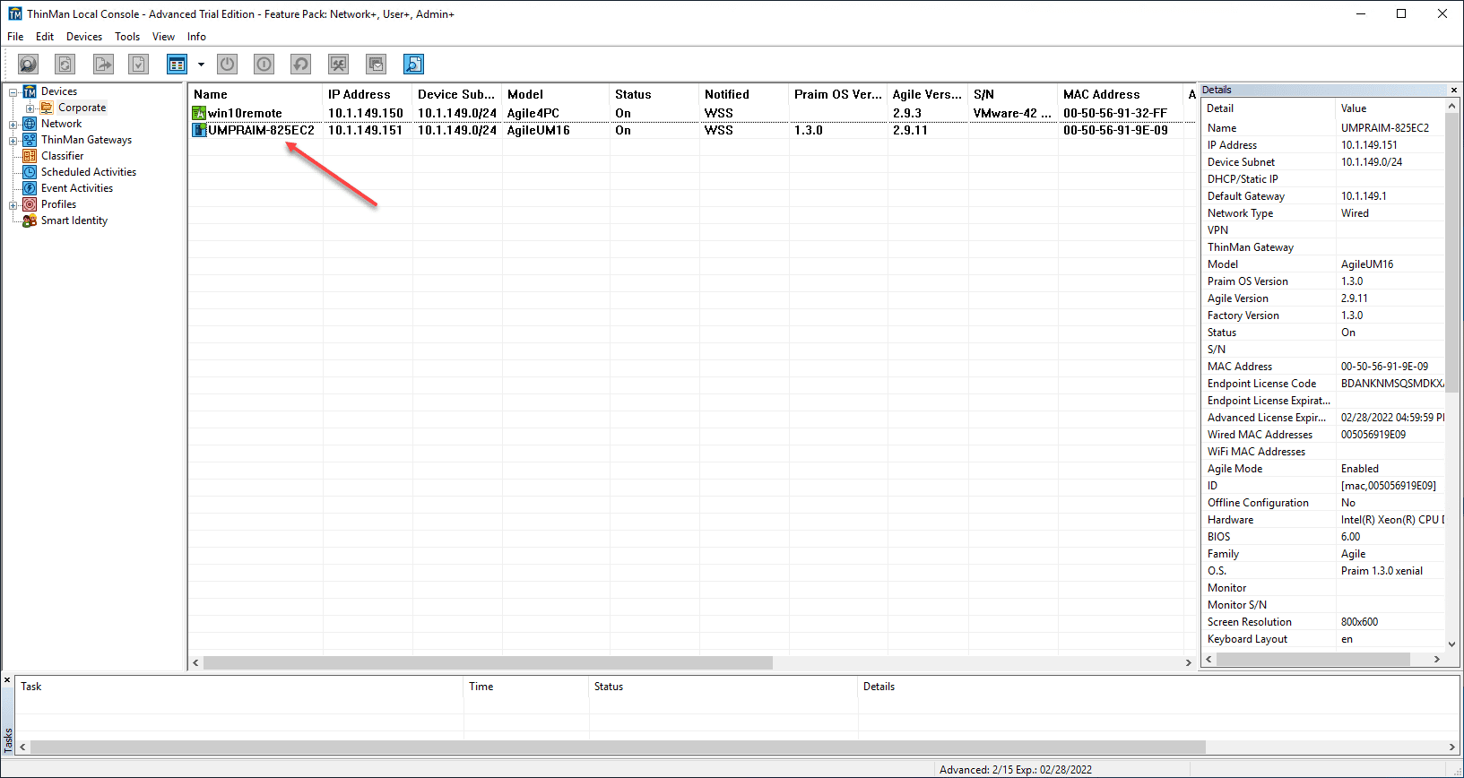Expand the ThinMan Gateways tree node
Viewport: 1464px width, 778px height.
pyautogui.click(x=13, y=141)
